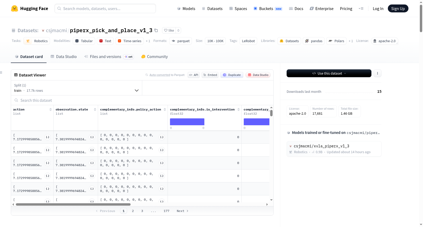Open the Use this dataset dropdown
423x227 pixels.
pos(329,73)
